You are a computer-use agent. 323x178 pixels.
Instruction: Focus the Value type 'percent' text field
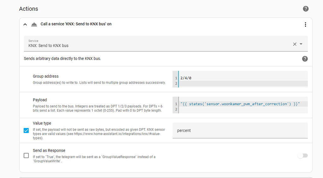tap(240, 130)
